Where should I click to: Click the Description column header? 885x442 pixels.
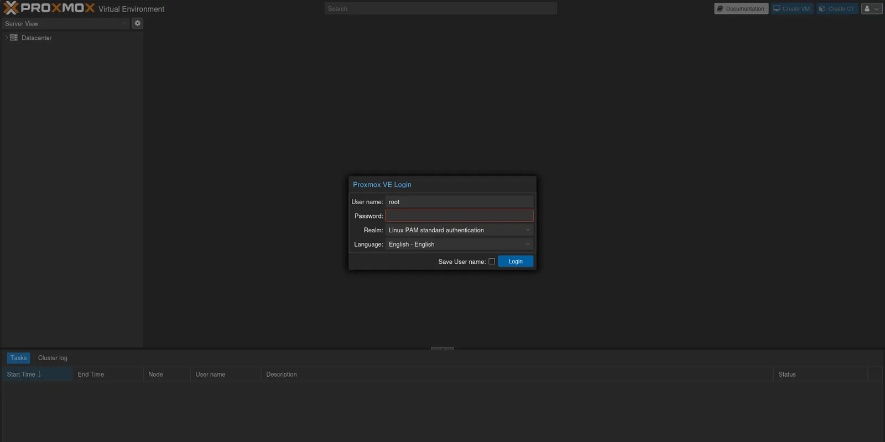[517, 375]
